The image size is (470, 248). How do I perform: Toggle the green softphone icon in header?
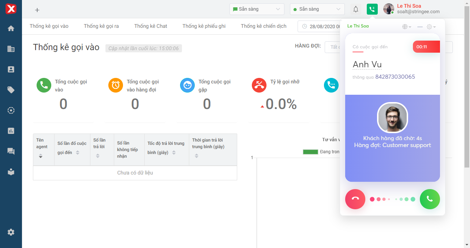click(x=372, y=9)
